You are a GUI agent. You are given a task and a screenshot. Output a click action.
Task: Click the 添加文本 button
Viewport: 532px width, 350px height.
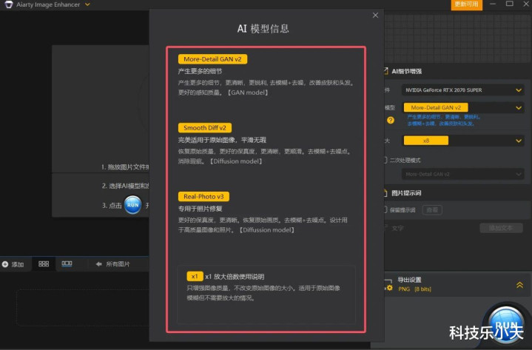(x=501, y=228)
